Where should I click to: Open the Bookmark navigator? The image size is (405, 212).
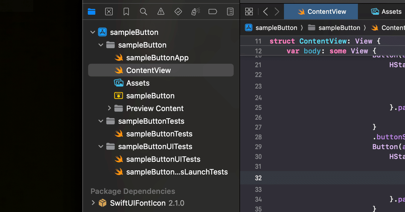pos(126,12)
